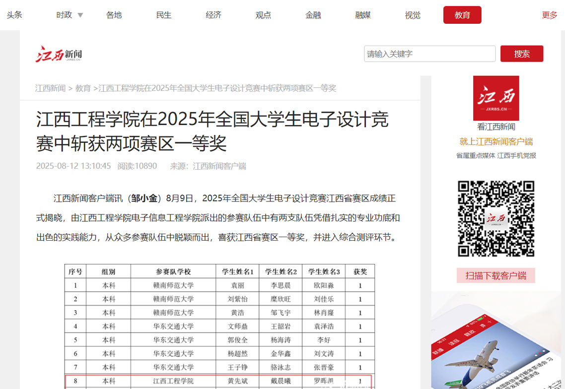Switch to the 金融 section
The height and width of the screenshot is (389, 565).
[313, 15]
